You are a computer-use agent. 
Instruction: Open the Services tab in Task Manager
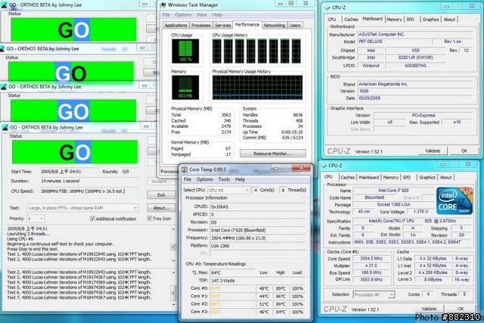click(x=222, y=25)
